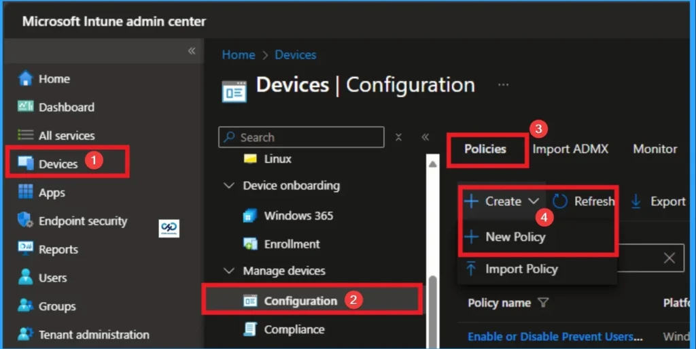Click the Home breadcrumb link
696x349 pixels.
pyautogui.click(x=239, y=54)
